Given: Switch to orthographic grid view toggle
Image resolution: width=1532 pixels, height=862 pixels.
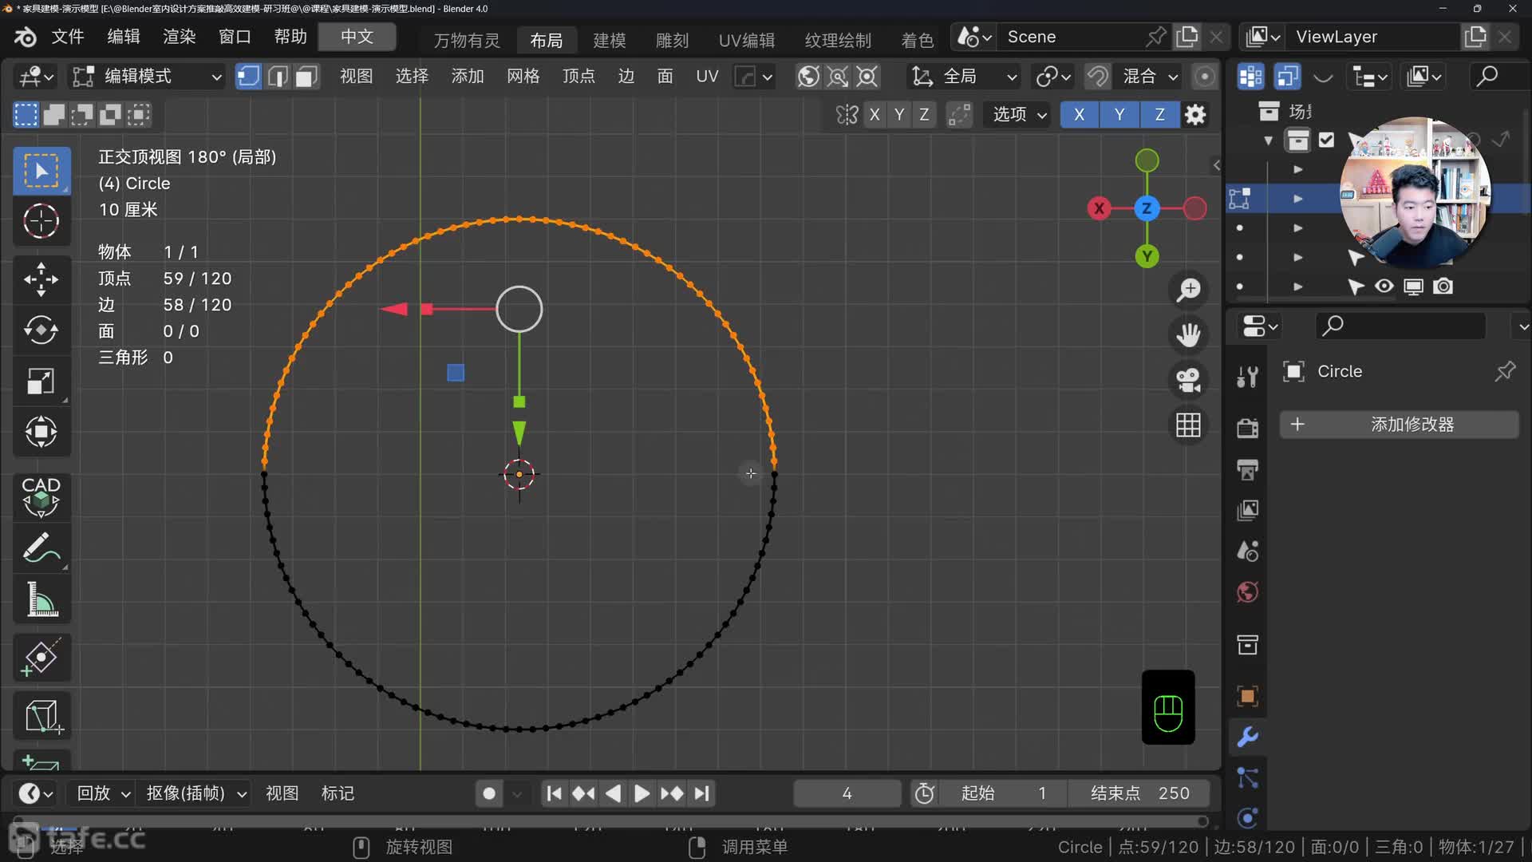Looking at the screenshot, I should point(1188,425).
